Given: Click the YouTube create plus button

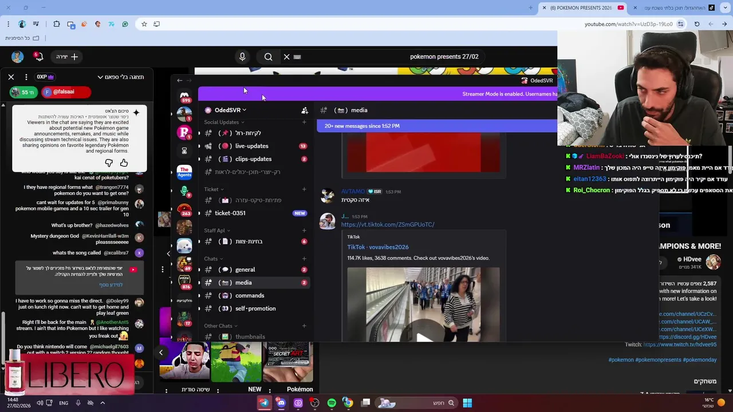Looking at the screenshot, I should click(x=68, y=57).
